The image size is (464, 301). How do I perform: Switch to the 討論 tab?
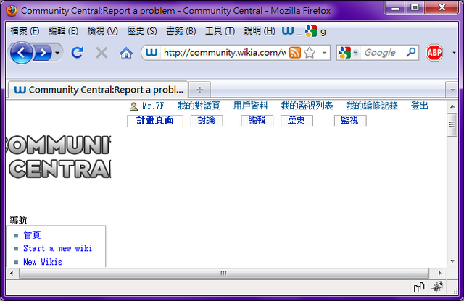pyautogui.click(x=207, y=121)
